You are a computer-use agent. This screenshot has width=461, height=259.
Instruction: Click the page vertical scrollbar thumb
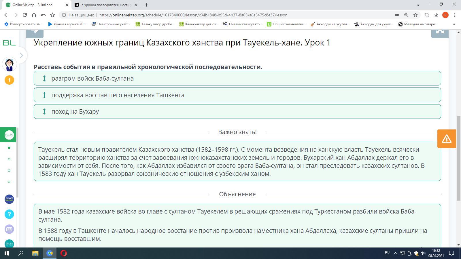458,158
